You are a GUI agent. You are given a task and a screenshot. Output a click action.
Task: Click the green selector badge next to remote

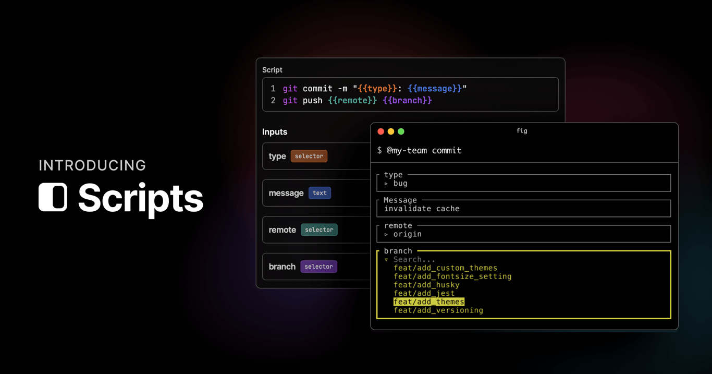point(318,230)
